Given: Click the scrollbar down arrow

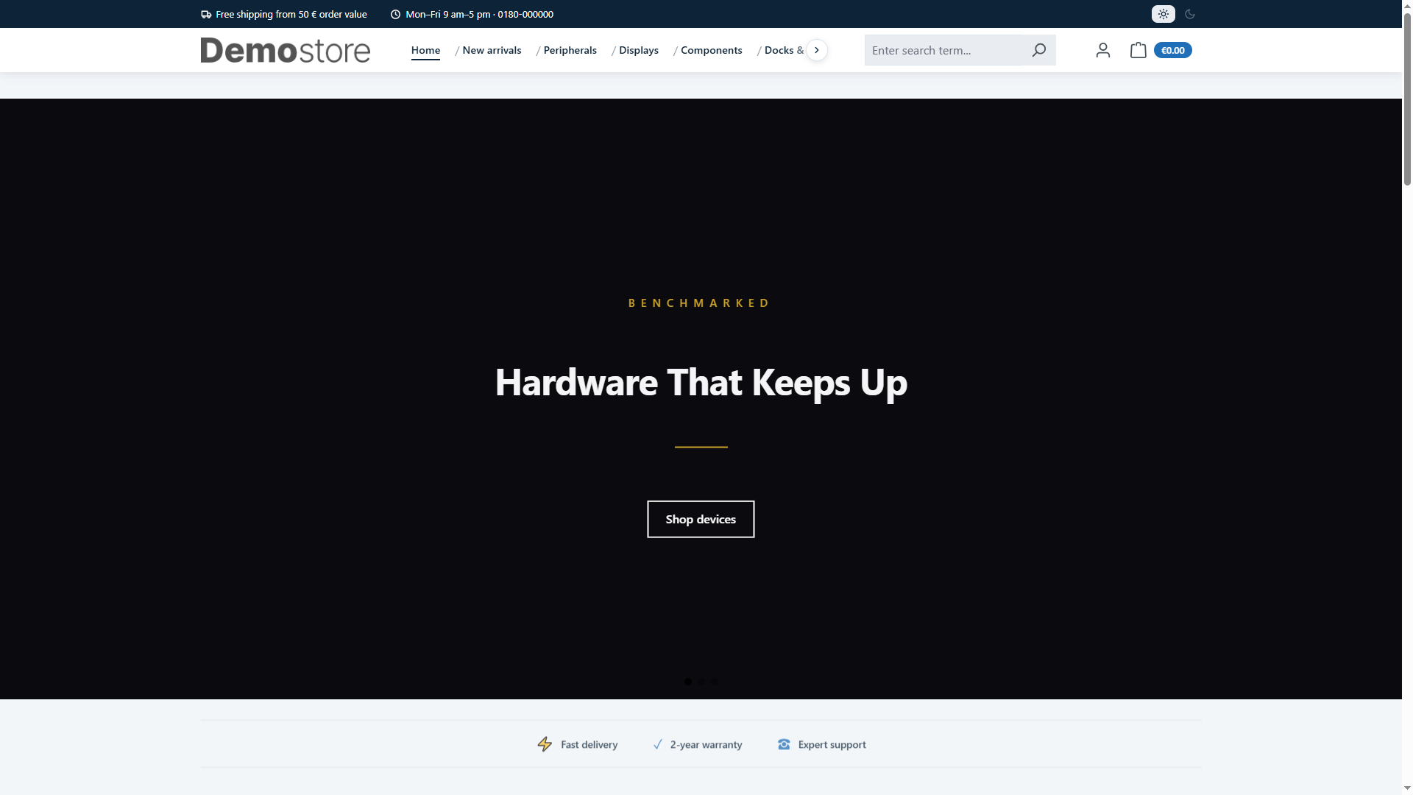Looking at the screenshot, I should (1407, 789).
